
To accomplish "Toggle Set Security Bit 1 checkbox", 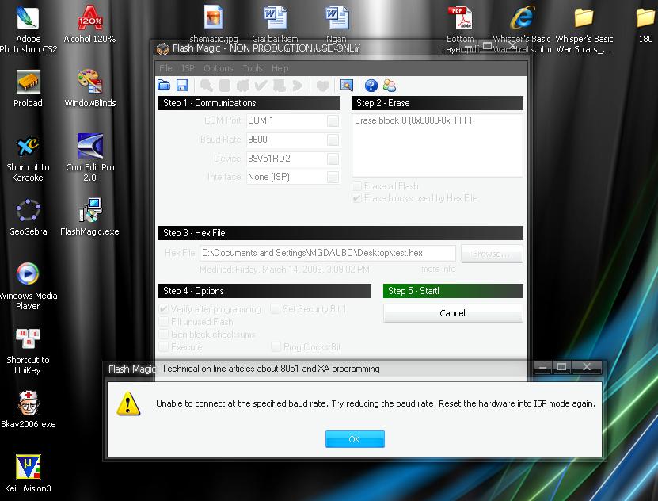I will pyautogui.click(x=276, y=309).
